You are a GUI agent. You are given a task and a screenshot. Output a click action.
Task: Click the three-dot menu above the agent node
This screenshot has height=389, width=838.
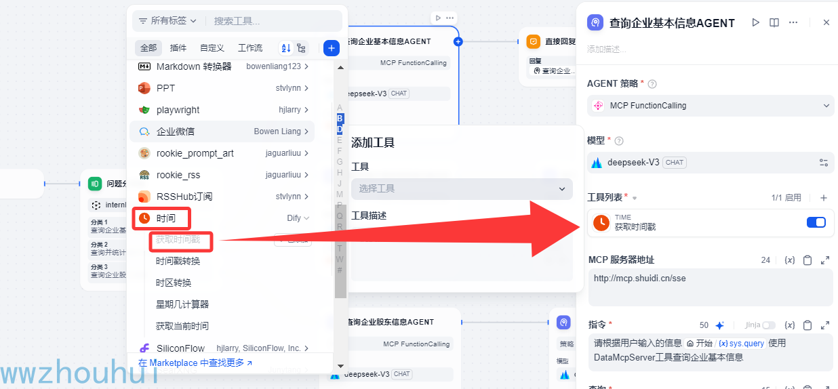(450, 18)
